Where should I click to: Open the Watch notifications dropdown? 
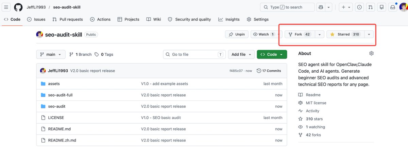(267, 34)
